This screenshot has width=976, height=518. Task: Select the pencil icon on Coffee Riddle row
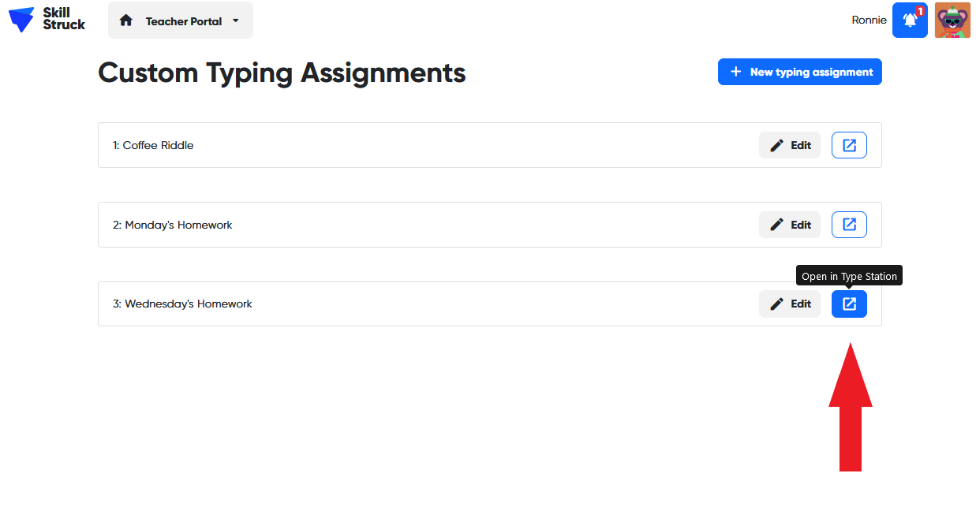pos(776,145)
